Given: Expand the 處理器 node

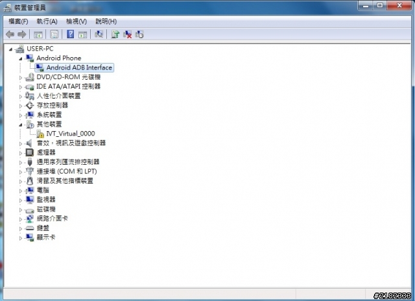Looking at the screenshot, I should coord(21,153).
